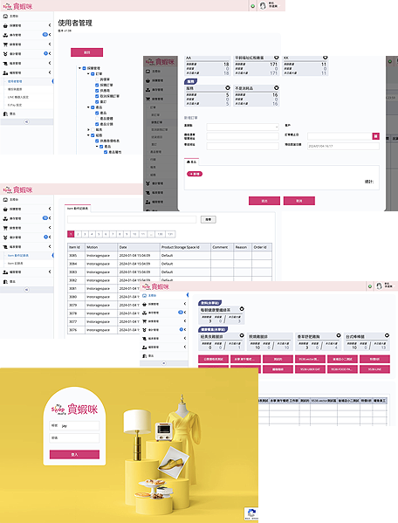Expand the collapsed 報表 tree node arrow
Image resolution: width=398 pixels, height=523 pixels.
tap(88, 130)
